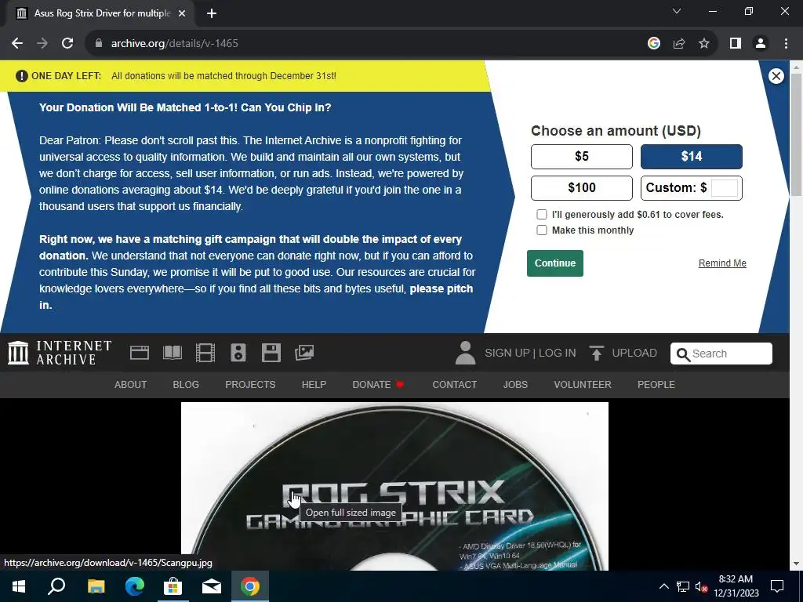The width and height of the screenshot is (803, 602).
Task: Click the user avatar icon
Action: [465, 353]
